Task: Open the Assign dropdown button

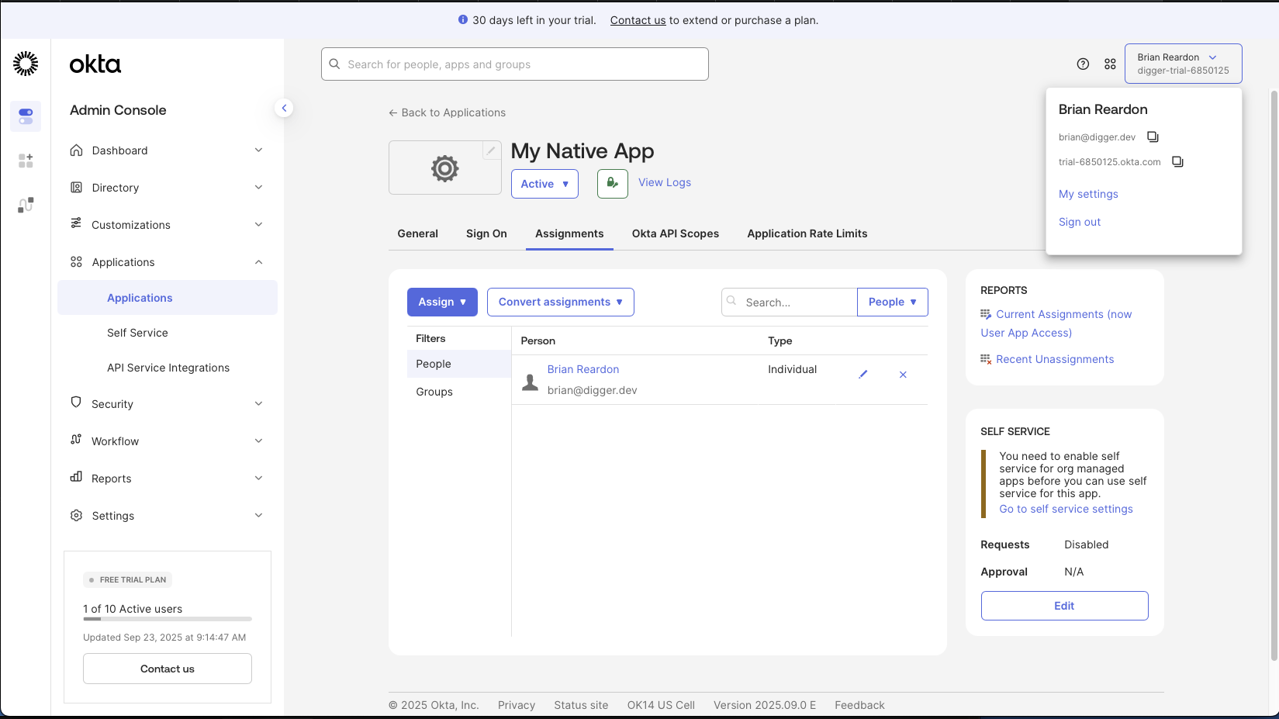Action: coord(442,302)
